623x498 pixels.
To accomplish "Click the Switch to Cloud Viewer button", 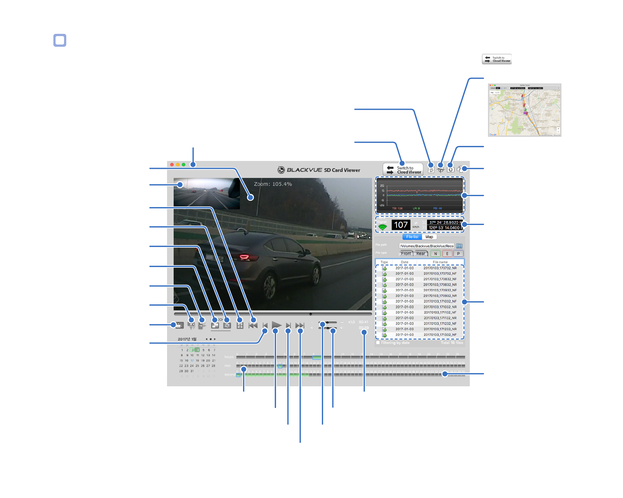I will pyautogui.click(x=403, y=170).
